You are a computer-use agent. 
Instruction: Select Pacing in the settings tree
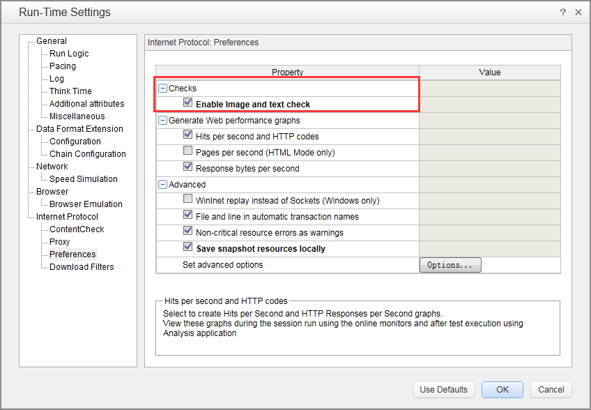click(63, 66)
